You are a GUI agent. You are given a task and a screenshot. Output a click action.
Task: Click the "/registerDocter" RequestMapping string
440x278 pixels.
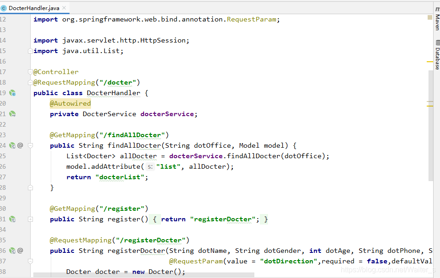pyautogui.click(x=150, y=241)
